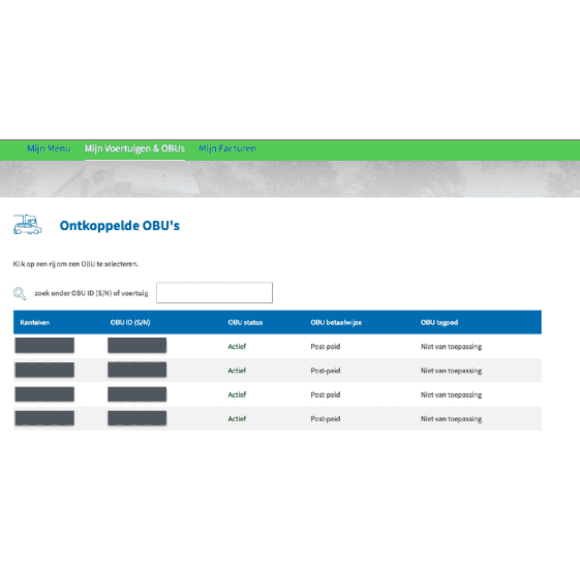Click the Ontkoppelde OBU's page heading

(119, 226)
